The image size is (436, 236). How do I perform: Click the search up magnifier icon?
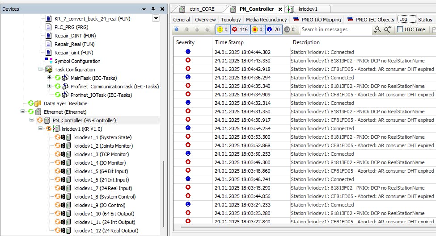point(387,29)
